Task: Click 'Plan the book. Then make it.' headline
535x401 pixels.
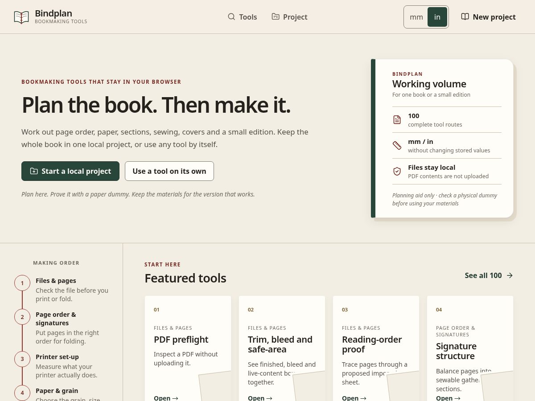Action: 156,105
